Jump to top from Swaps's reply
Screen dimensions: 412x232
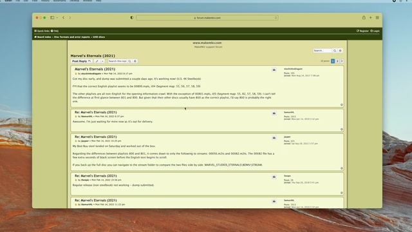point(342,193)
